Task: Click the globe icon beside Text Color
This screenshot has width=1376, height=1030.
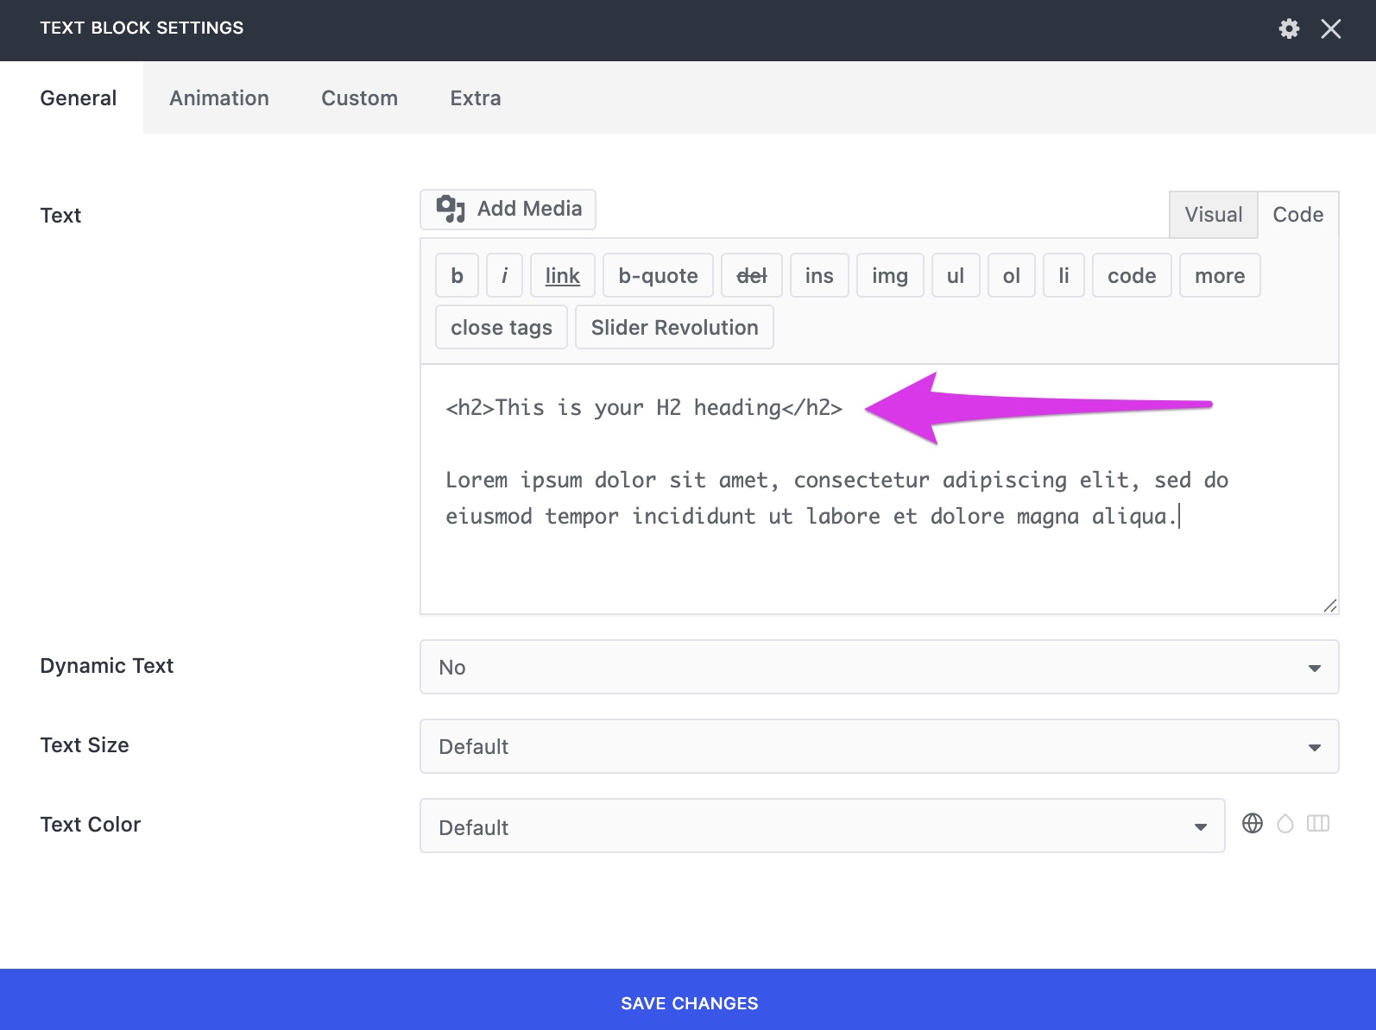Action: pos(1252,824)
